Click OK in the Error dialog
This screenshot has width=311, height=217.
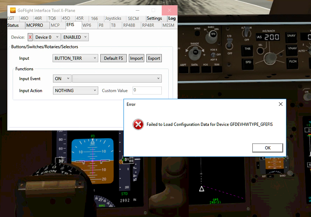tap(267, 148)
